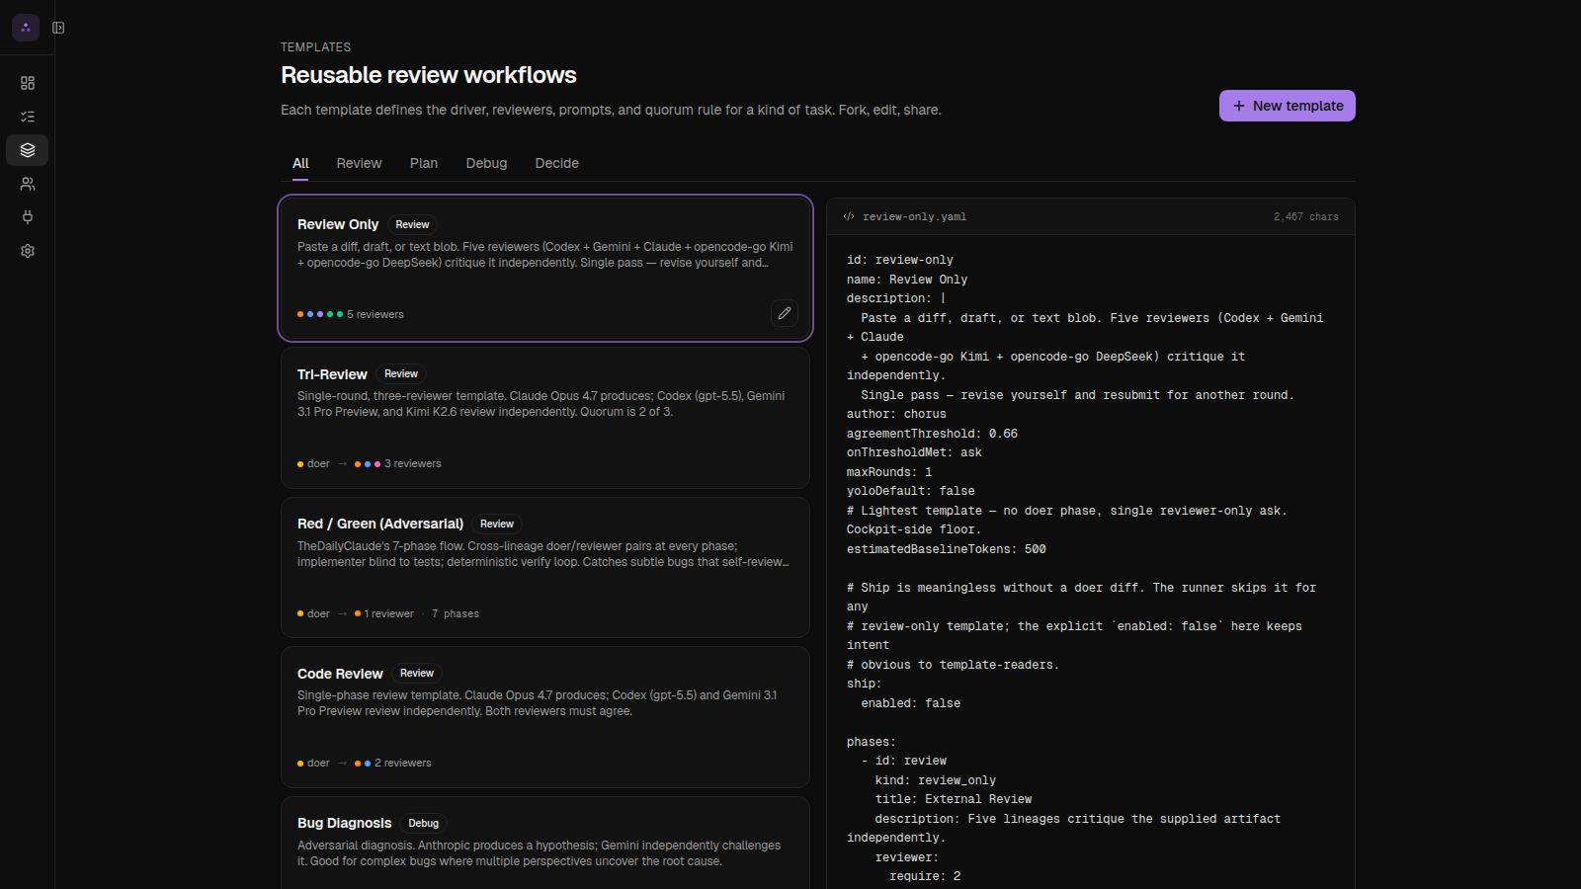Screen dimensions: 1581x889
Task: Click the "doer" label on Code Review card
Action: coord(318,763)
